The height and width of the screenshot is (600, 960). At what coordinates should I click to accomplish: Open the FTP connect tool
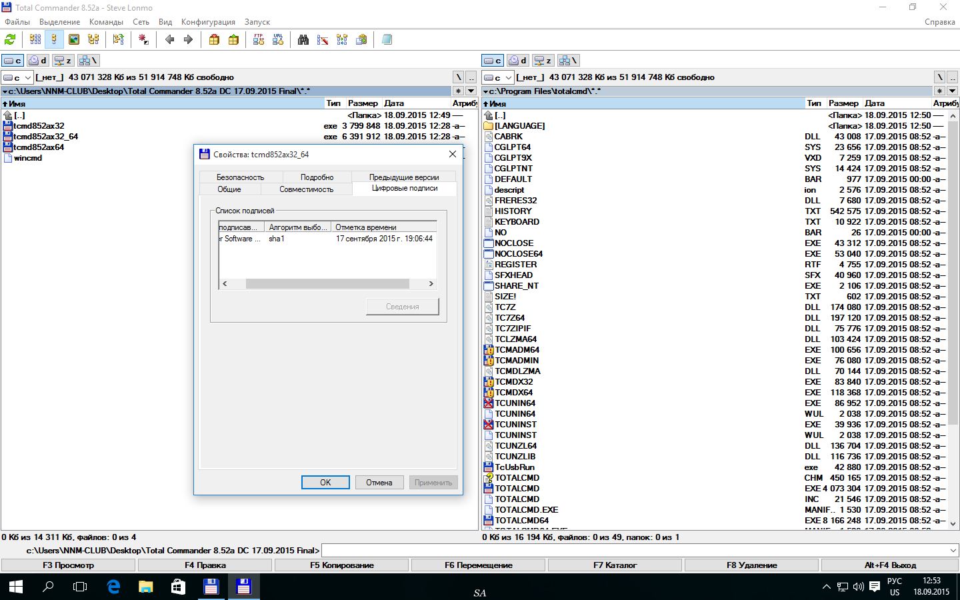pyautogui.click(x=259, y=40)
